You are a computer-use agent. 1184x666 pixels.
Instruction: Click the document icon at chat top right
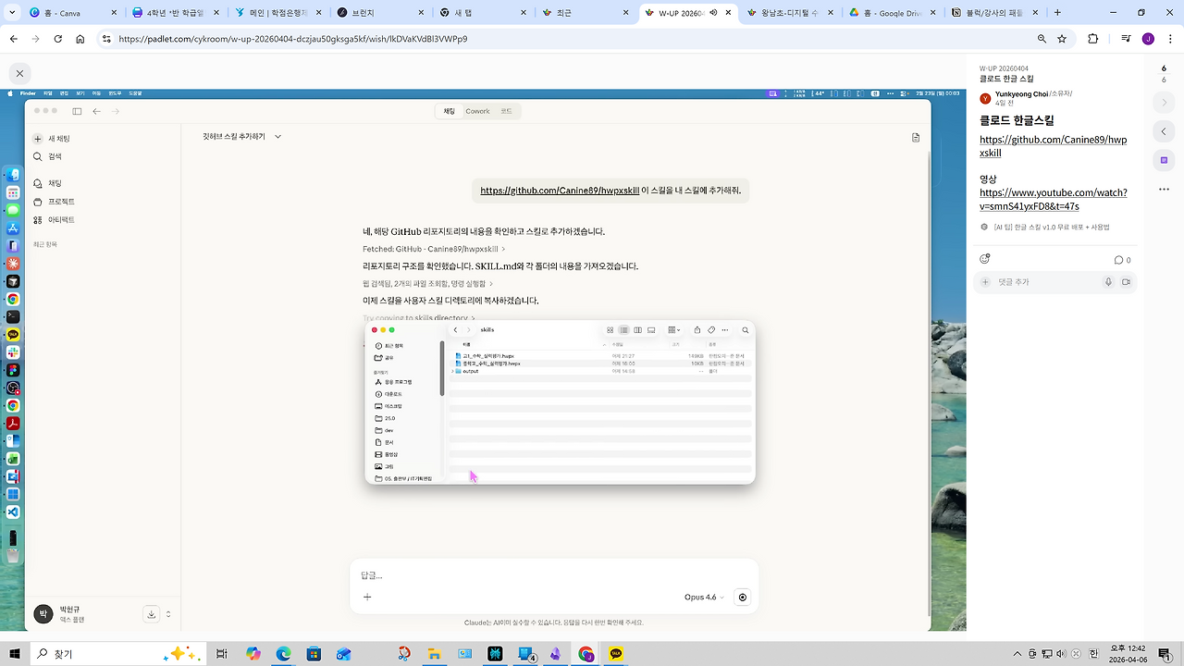point(915,137)
